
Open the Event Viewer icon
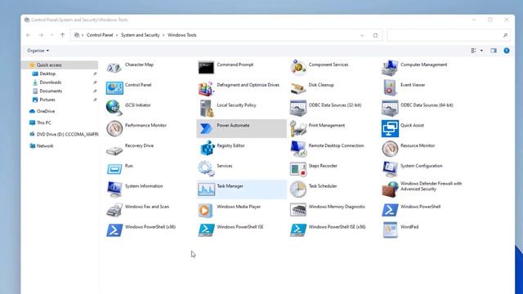pyautogui.click(x=390, y=88)
